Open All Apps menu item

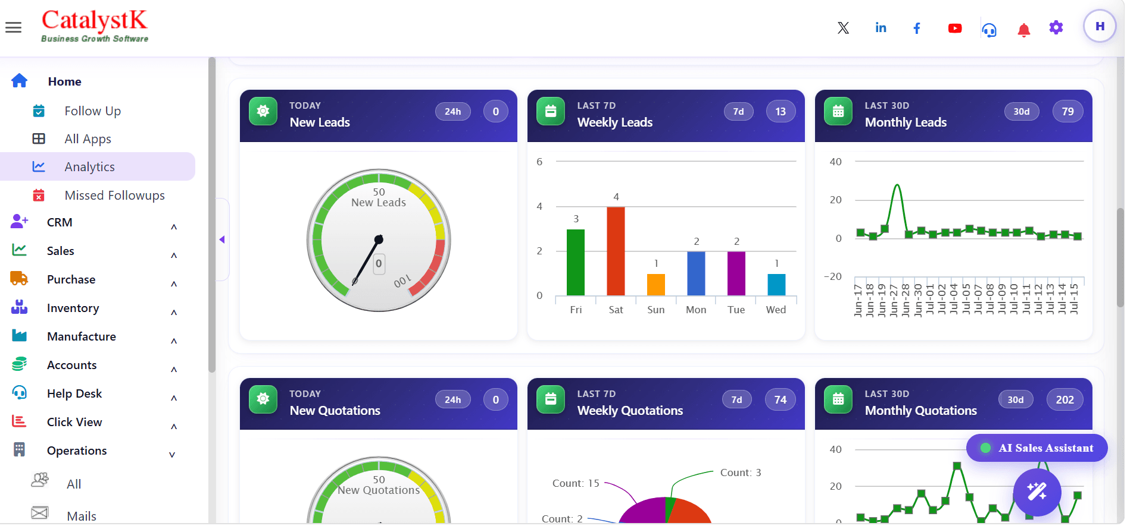[x=88, y=138]
